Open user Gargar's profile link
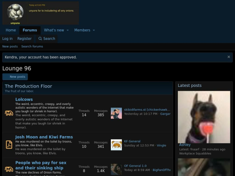Screen dimensions: 235x176 coord(165,114)
